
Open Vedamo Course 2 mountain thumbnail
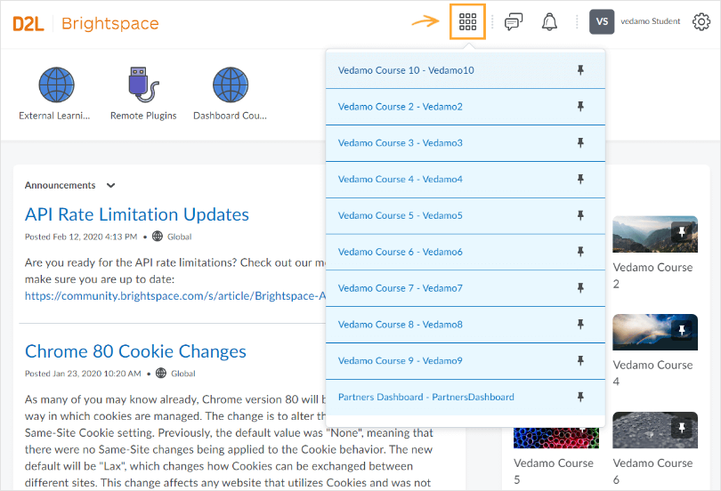655,234
